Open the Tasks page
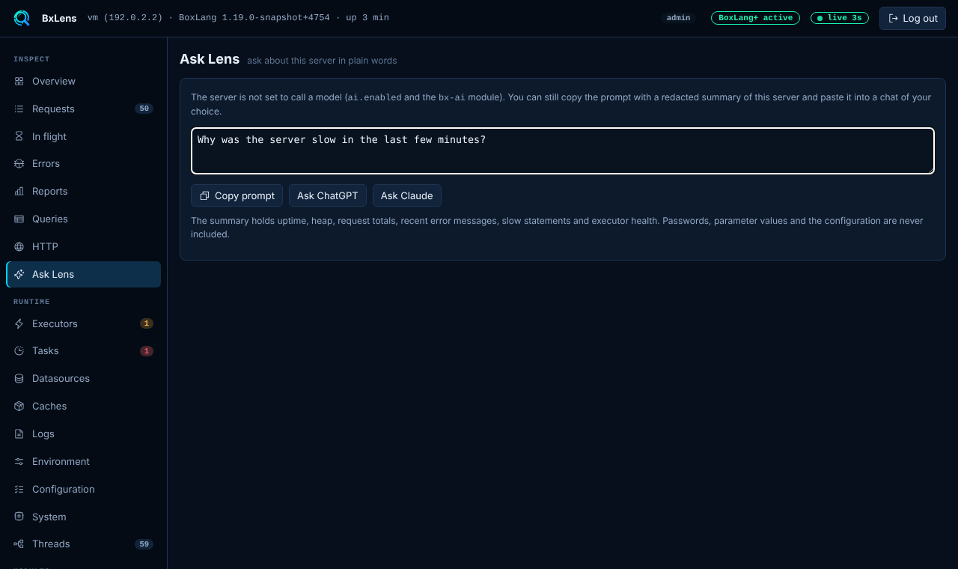 83,350
